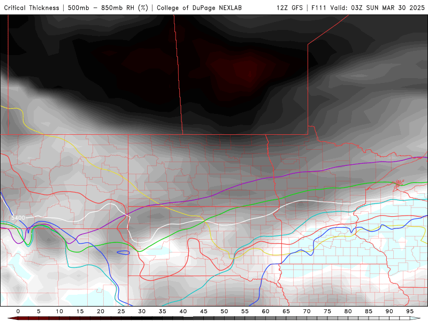Image resolution: width=428 pixels, height=321 pixels.
Task: Click the "0" label on the color scale
Action: [x=18, y=311]
